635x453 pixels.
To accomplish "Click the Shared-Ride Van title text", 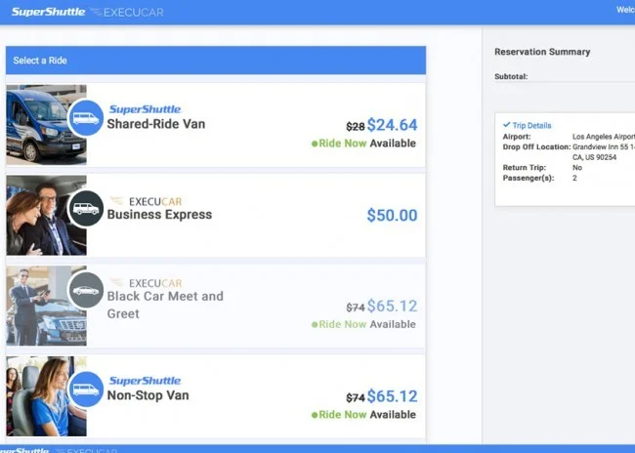I will pos(156,125).
